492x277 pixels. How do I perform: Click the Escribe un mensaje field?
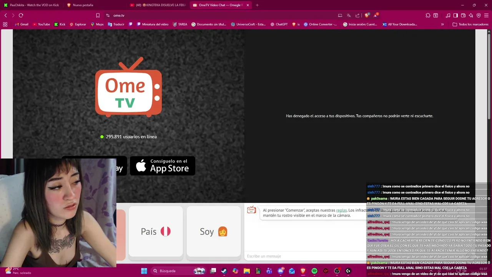pos(306,256)
